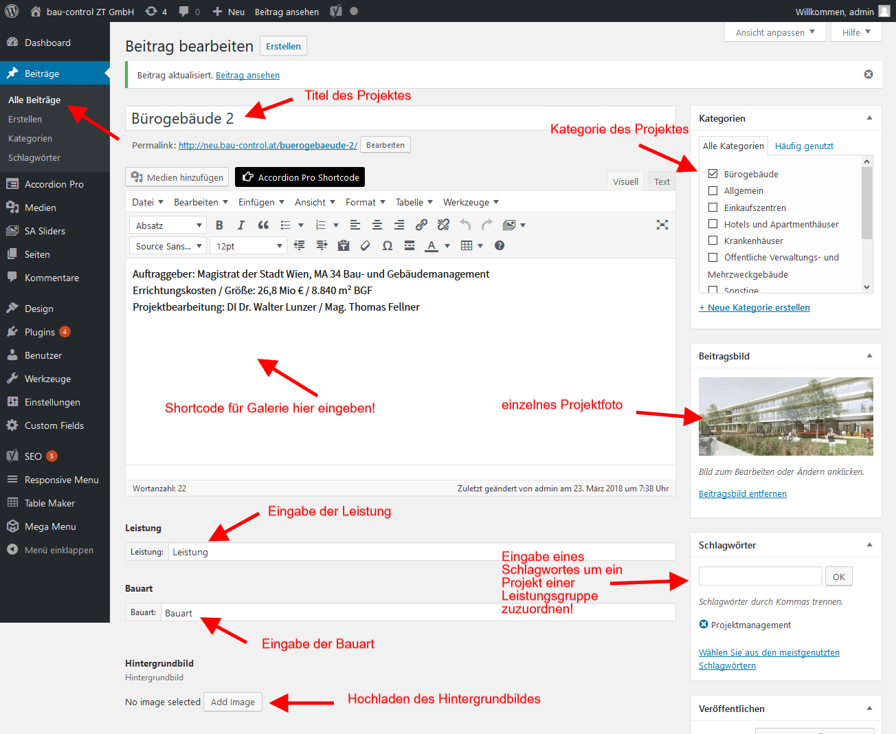Expand the table options arrow

(x=480, y=246)
